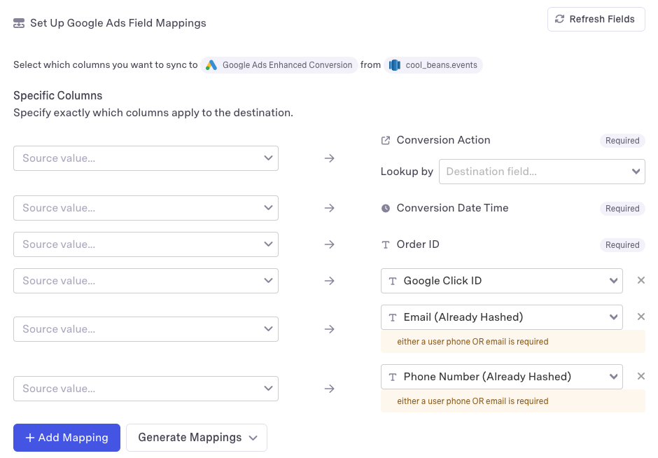Viewport: 658px width, 458px height.
Task: Delete the Phone Number (Already Hashed) mapping
Action: (x=640, y=377)
